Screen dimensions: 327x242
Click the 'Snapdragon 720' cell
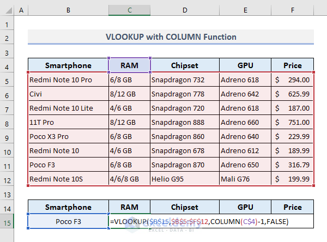[185, 108]
